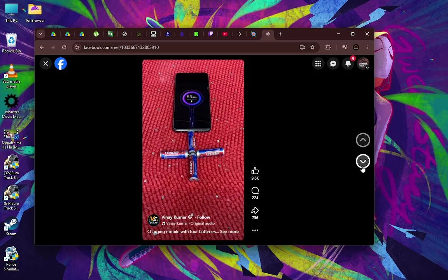Select the (32x)Euro Truck Si... shortcut

click(x=11, y=168)
